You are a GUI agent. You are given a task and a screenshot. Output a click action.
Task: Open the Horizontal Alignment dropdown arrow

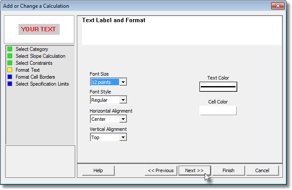[123, 119]
